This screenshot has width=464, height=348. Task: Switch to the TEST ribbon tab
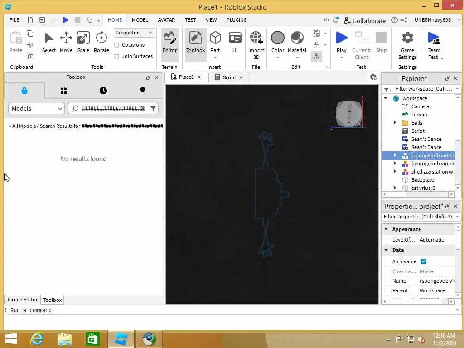coord(190,20)
